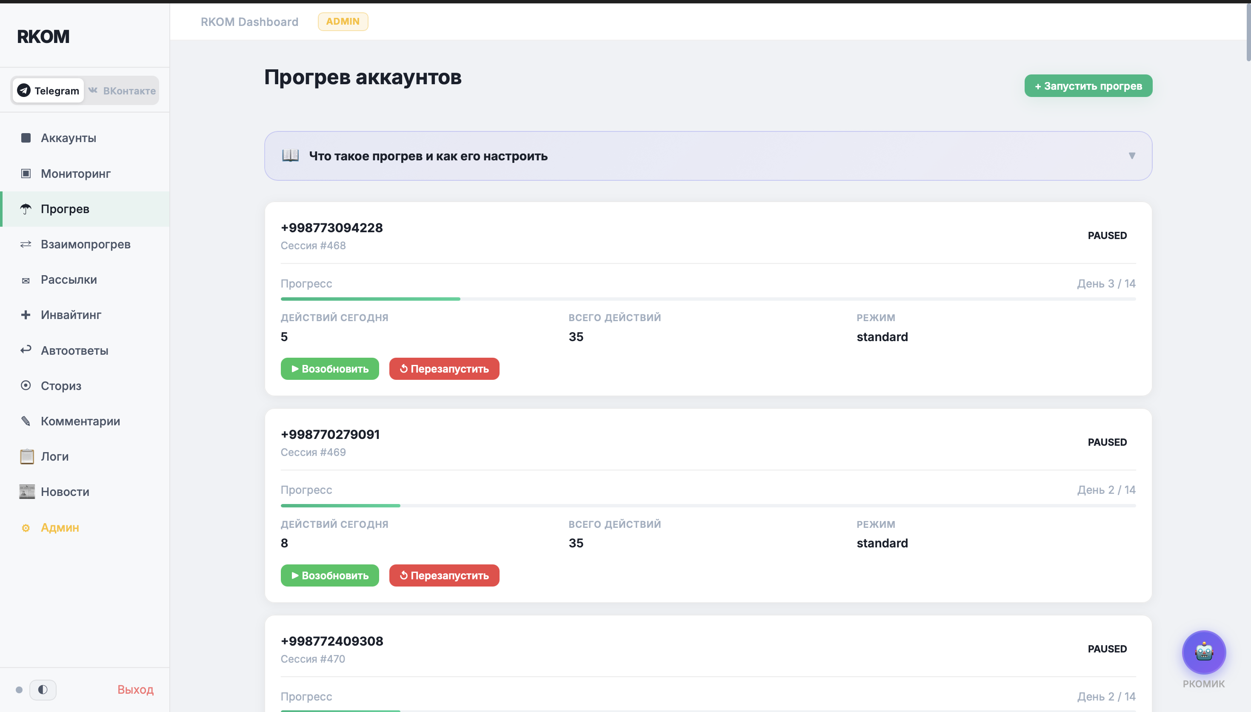Click the RKOM logo
Viewport: 1251px width, 712px height.
click(43, 36)
